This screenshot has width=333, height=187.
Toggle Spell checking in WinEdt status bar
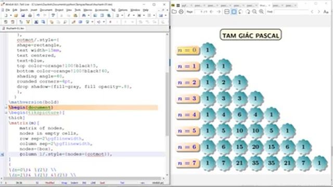(x=103, y=183)
